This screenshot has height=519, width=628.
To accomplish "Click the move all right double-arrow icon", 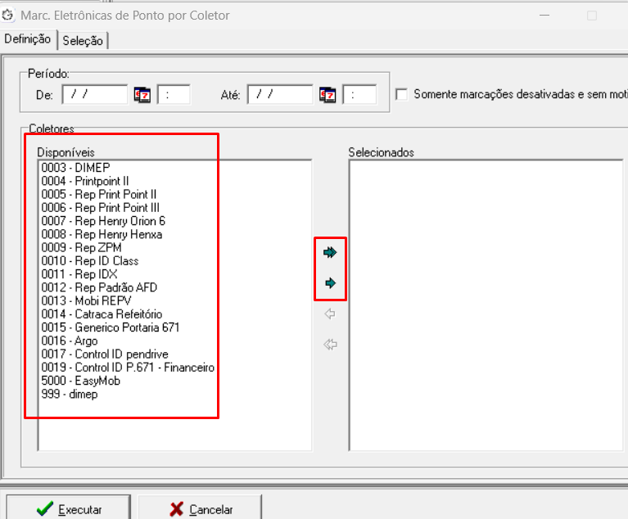I will pos(331,253).
